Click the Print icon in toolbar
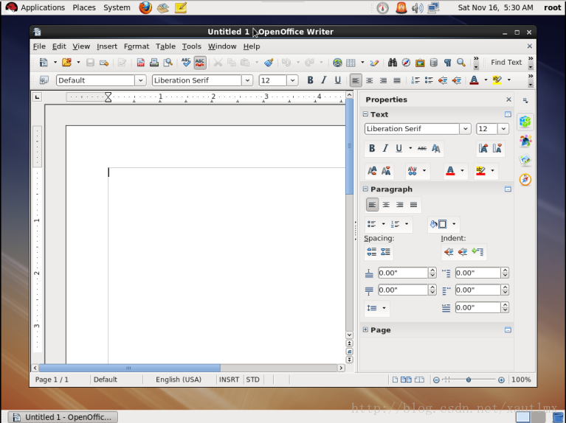The image size is (566, 423). point(154,63)
